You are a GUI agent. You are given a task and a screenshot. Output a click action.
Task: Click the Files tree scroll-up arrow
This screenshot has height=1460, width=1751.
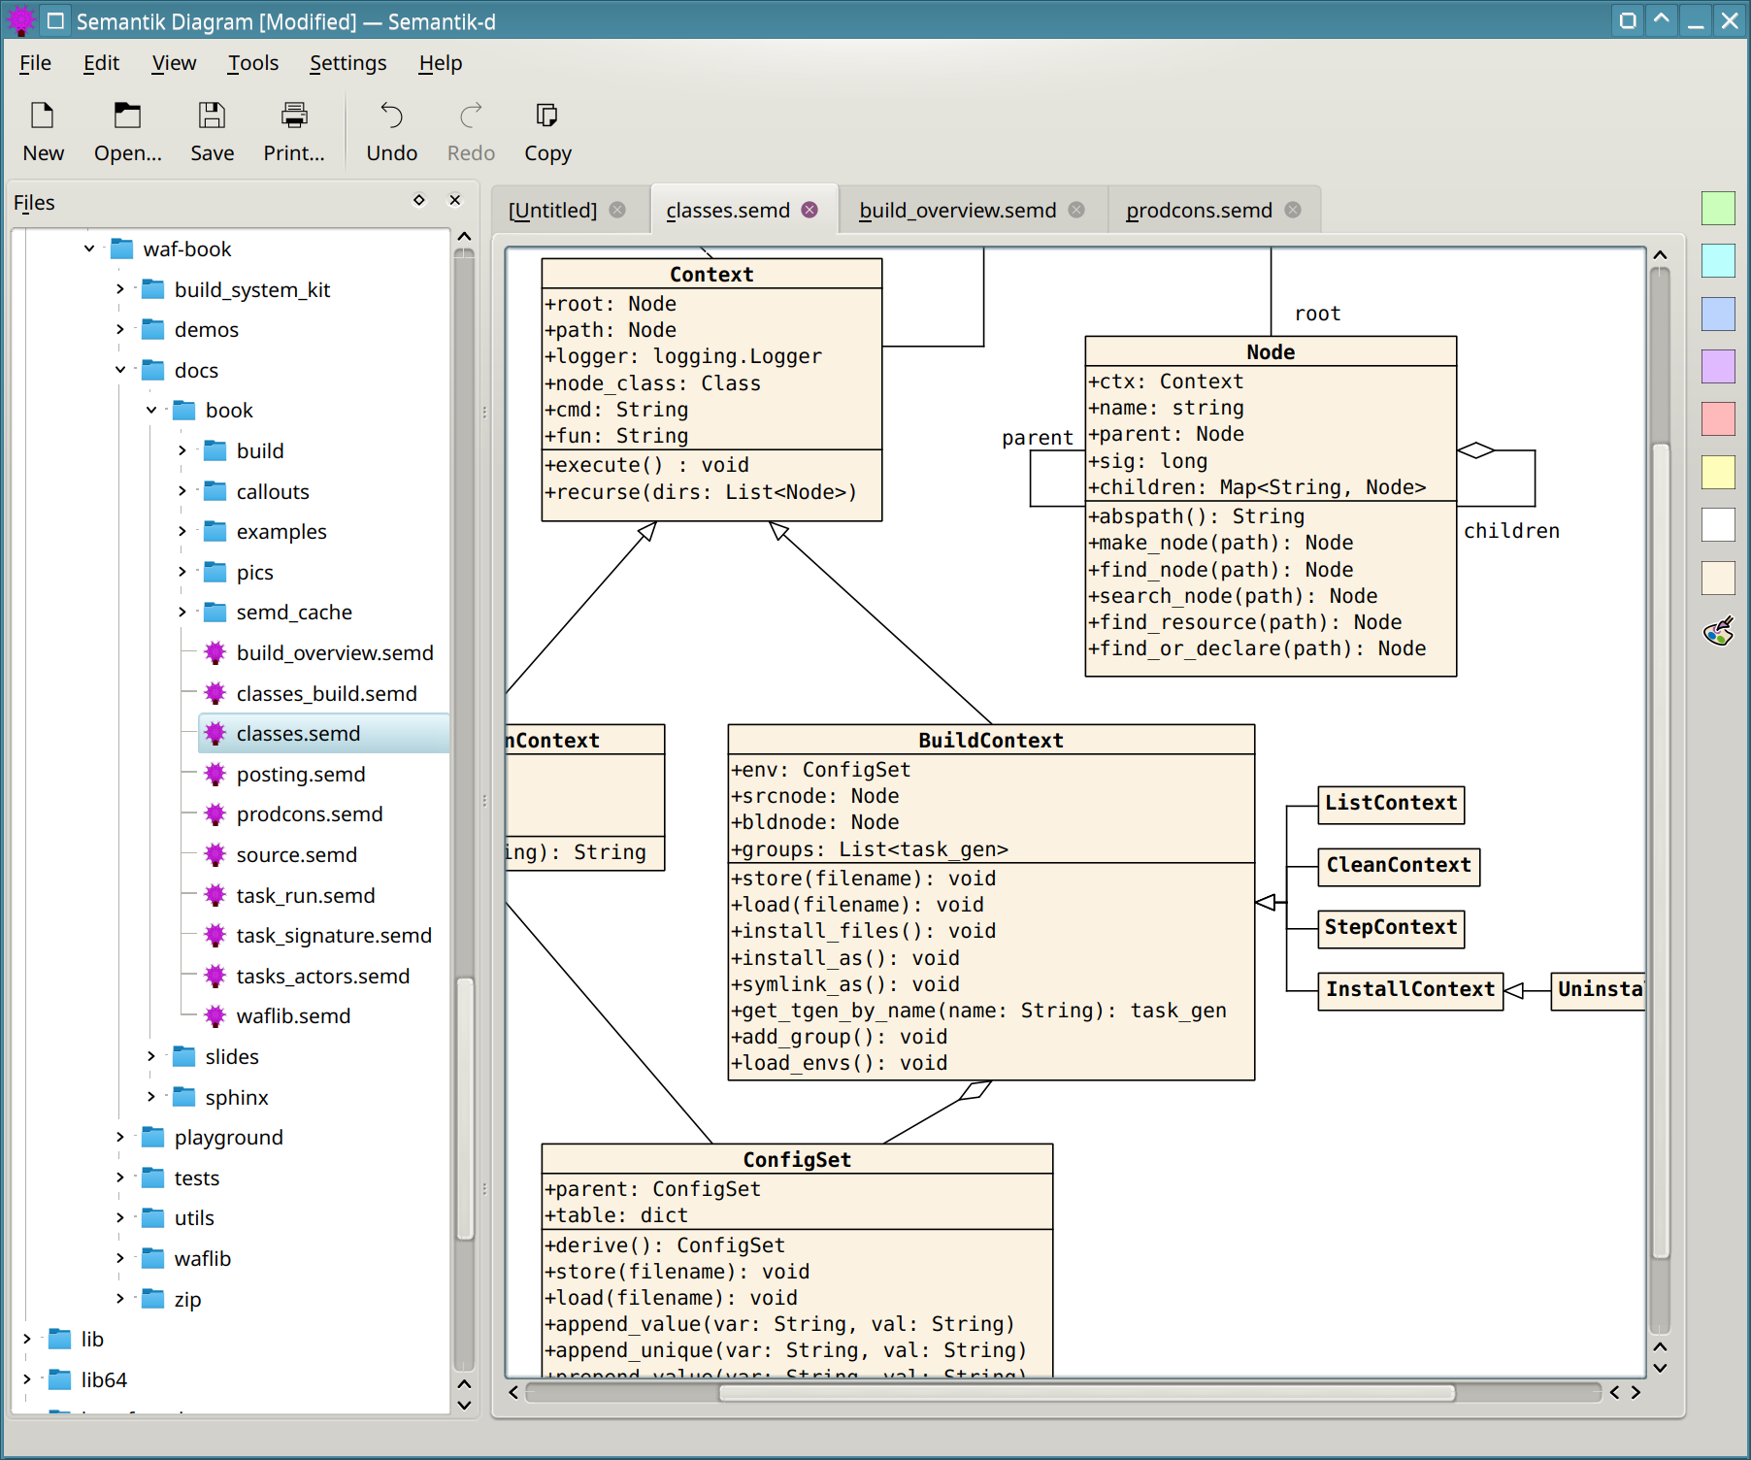point(464,236)
